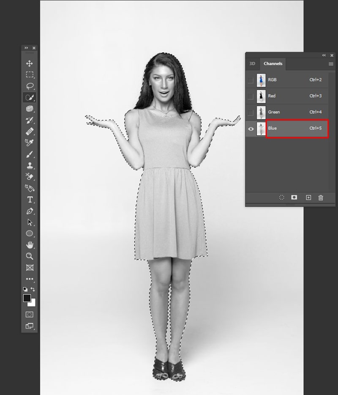Viewport: 338px width, 395px height.
Task: Open the foreground color swatch
Action: [x=27, y=298]
